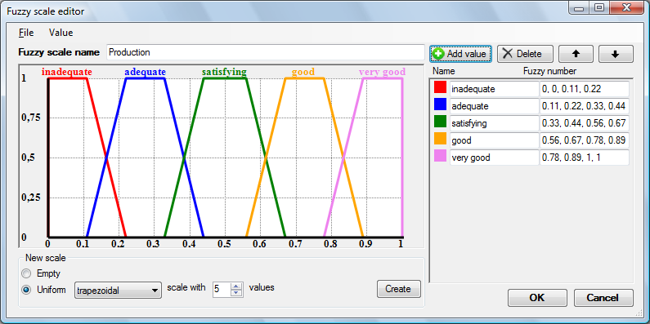Move selected value up with arrow button
This screenshot has width=650, height=324.
pos(576,54)
